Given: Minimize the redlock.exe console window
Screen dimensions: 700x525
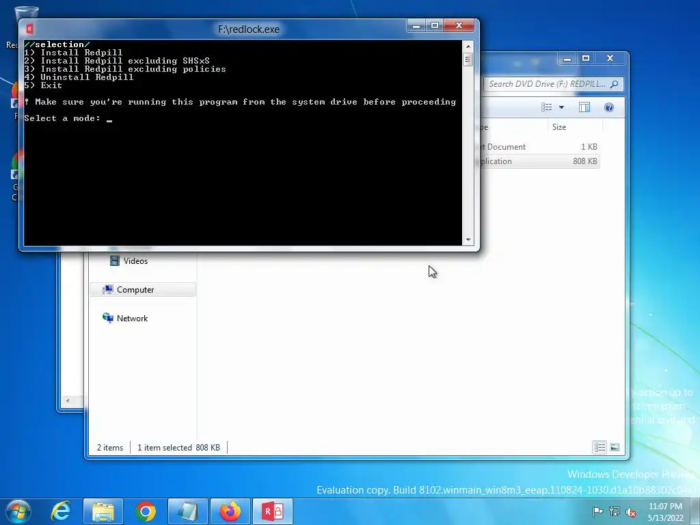Looking at the screenshot, I should (416, 26).
